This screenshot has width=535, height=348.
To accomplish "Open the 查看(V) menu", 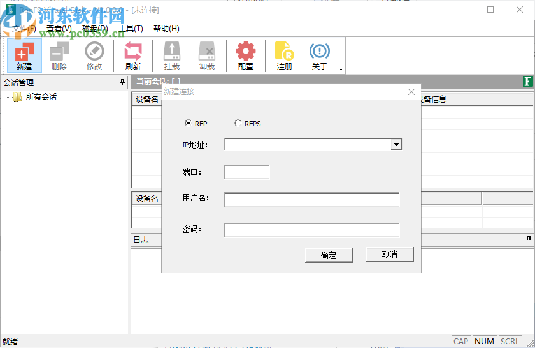I will (x=59, y=29).
